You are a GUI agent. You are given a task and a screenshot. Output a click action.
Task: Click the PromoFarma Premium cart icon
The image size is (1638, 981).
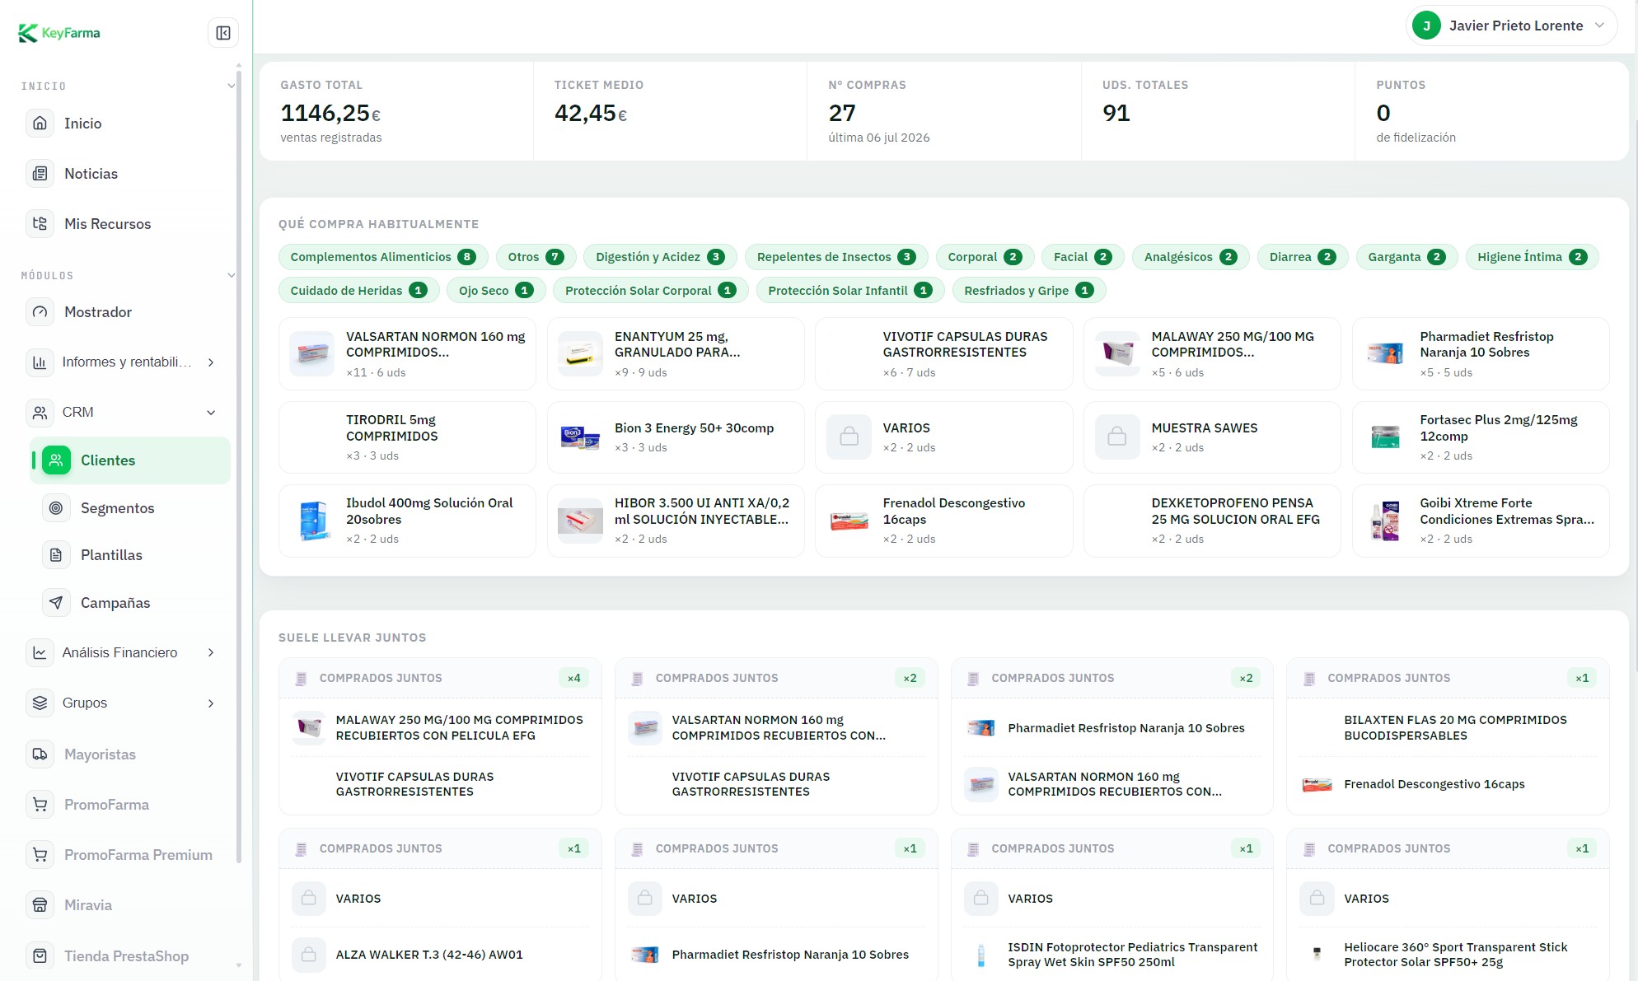40,855
